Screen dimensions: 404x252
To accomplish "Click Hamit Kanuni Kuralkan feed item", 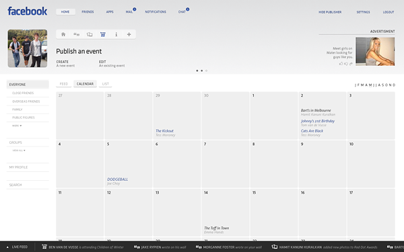I will click(325, 247).
